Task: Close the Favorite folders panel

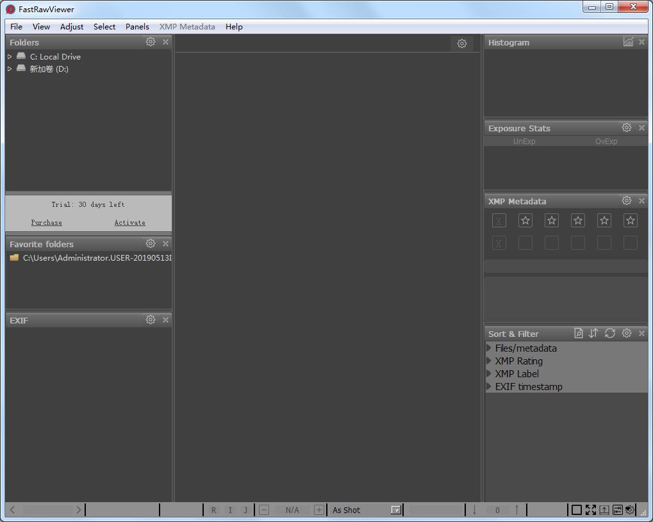Action: pos(165,243)
